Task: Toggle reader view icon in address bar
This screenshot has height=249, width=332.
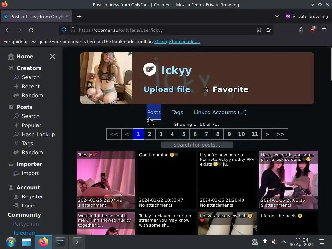Action: click(x=259, y=30)
